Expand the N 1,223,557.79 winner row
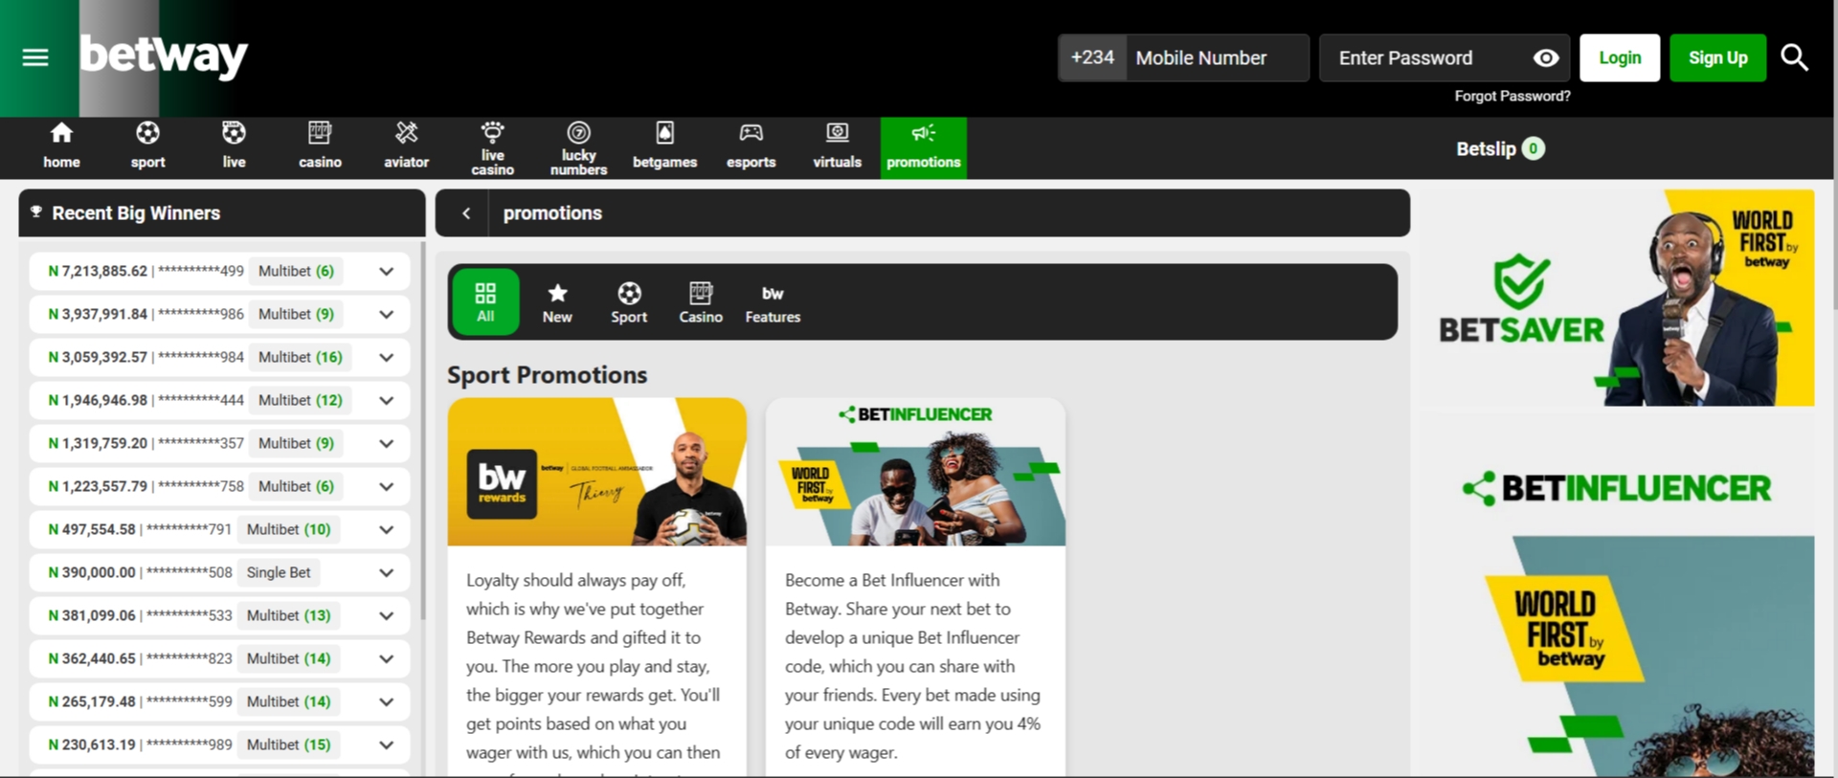This screenshot has width=1838, height=778. [x=386, y=486]
